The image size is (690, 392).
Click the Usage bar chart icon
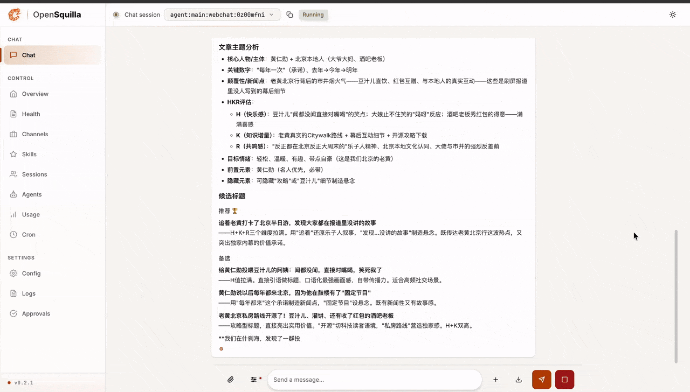[x=13, y=214]
